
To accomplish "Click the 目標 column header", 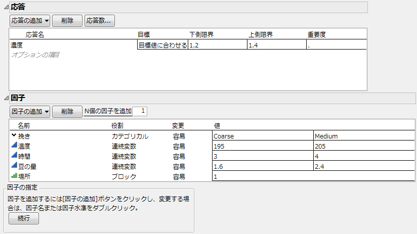I will (144, 34).
